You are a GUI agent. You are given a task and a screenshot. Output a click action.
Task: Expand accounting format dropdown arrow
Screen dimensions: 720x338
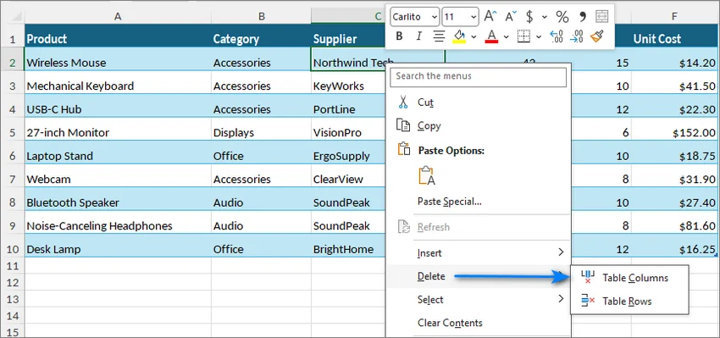[545, 17]
